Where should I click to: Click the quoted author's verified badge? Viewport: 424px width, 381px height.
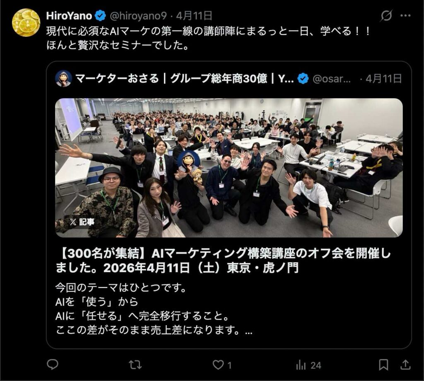tap(303, 79)
